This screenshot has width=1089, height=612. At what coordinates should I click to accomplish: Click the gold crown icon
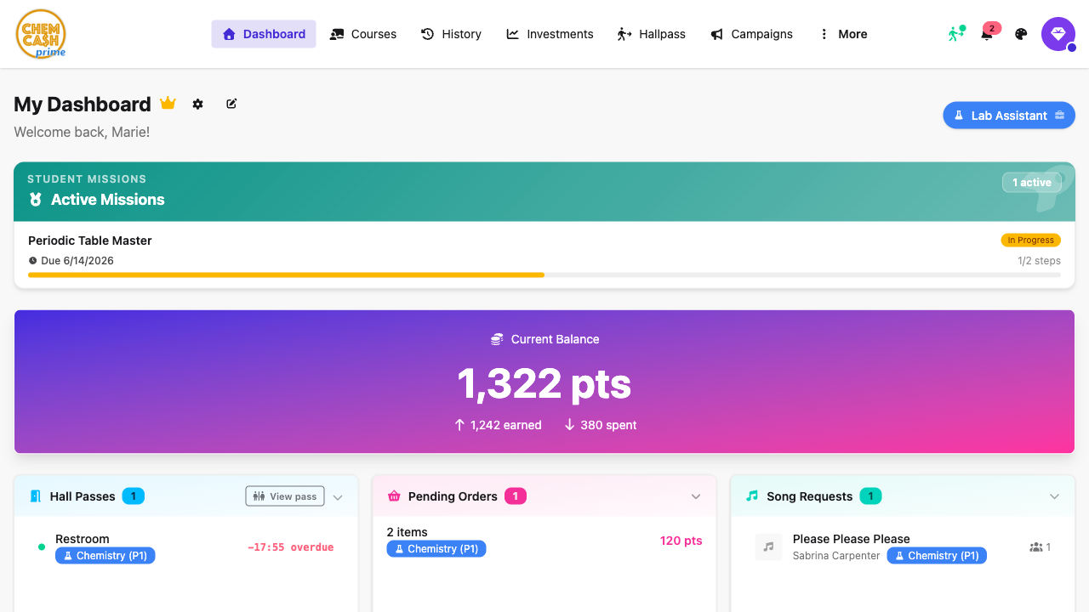click(x=168, y=104)
